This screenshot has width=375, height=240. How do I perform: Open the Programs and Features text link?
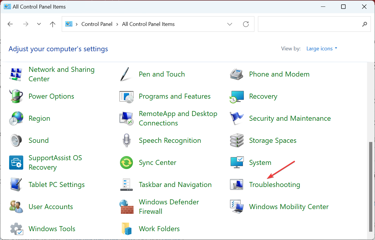(175, 96)
